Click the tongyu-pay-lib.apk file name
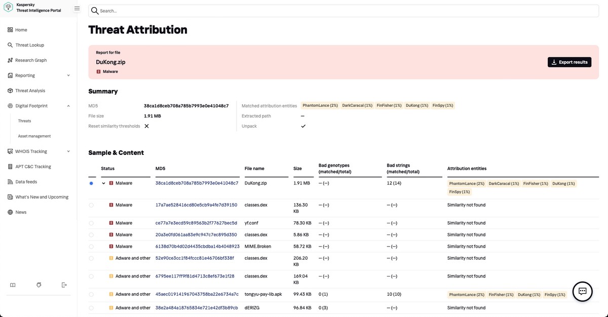 tap(263, 295)
